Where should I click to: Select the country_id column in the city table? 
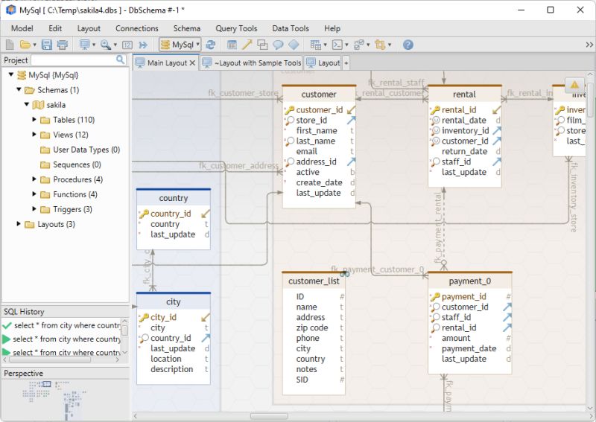[x=171, y=338]
